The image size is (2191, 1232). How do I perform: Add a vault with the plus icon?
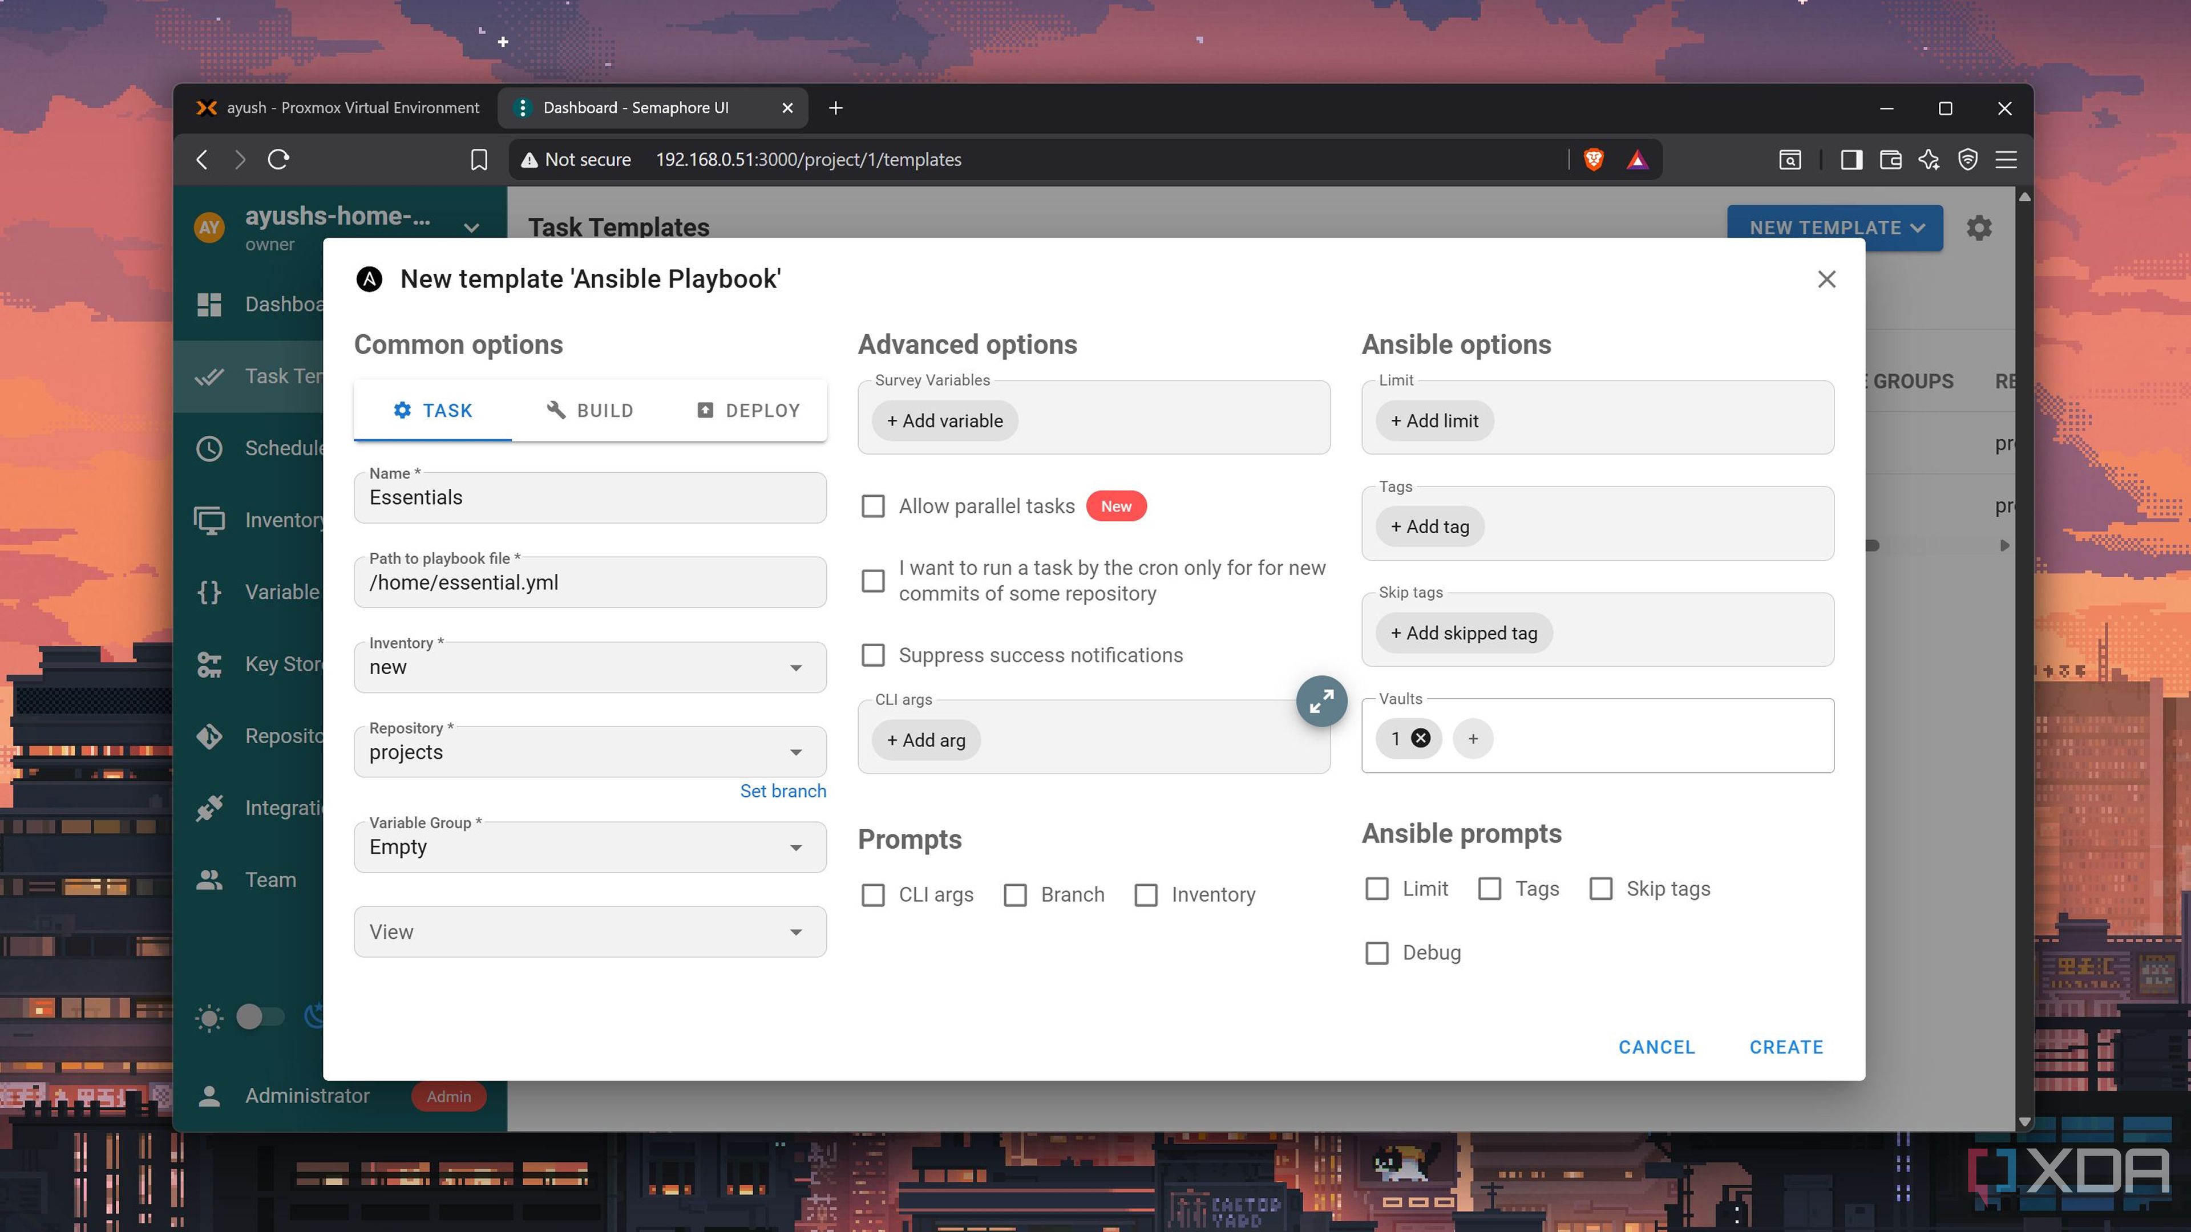1473,738
